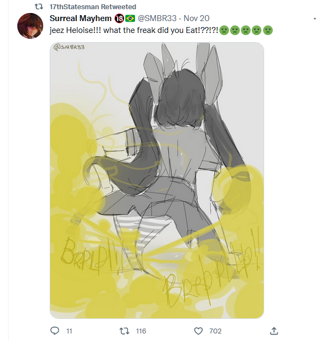
Task: Click the like count showing 702
Action: tap(215, 331)
